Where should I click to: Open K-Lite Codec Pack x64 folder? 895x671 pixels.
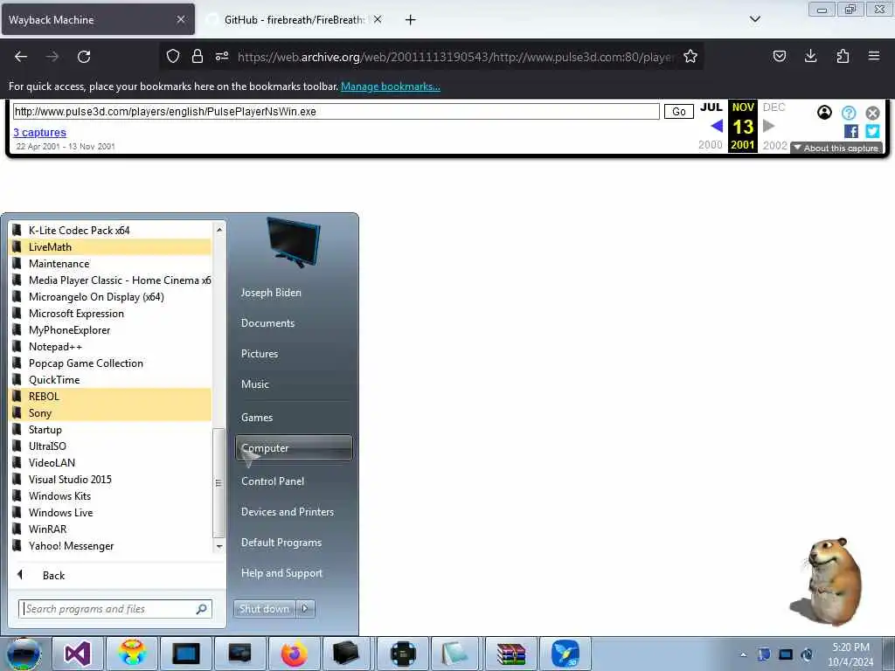(x=111, y=231)
